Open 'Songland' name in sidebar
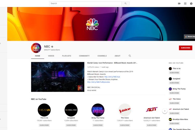The height and width of the screenshot is (130, 195). pos(177,79)
